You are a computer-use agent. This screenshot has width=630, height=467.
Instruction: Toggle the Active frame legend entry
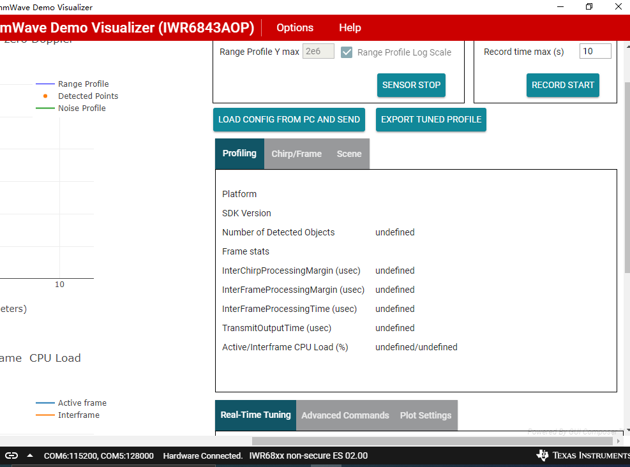pos(71,403)
